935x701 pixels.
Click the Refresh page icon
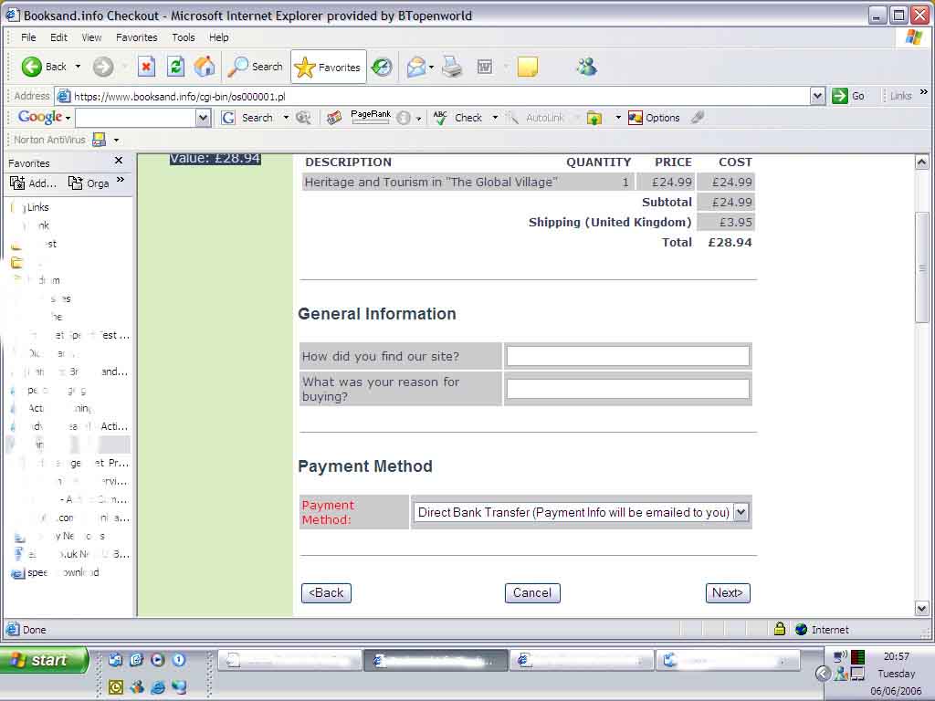[x=175, y=67]
